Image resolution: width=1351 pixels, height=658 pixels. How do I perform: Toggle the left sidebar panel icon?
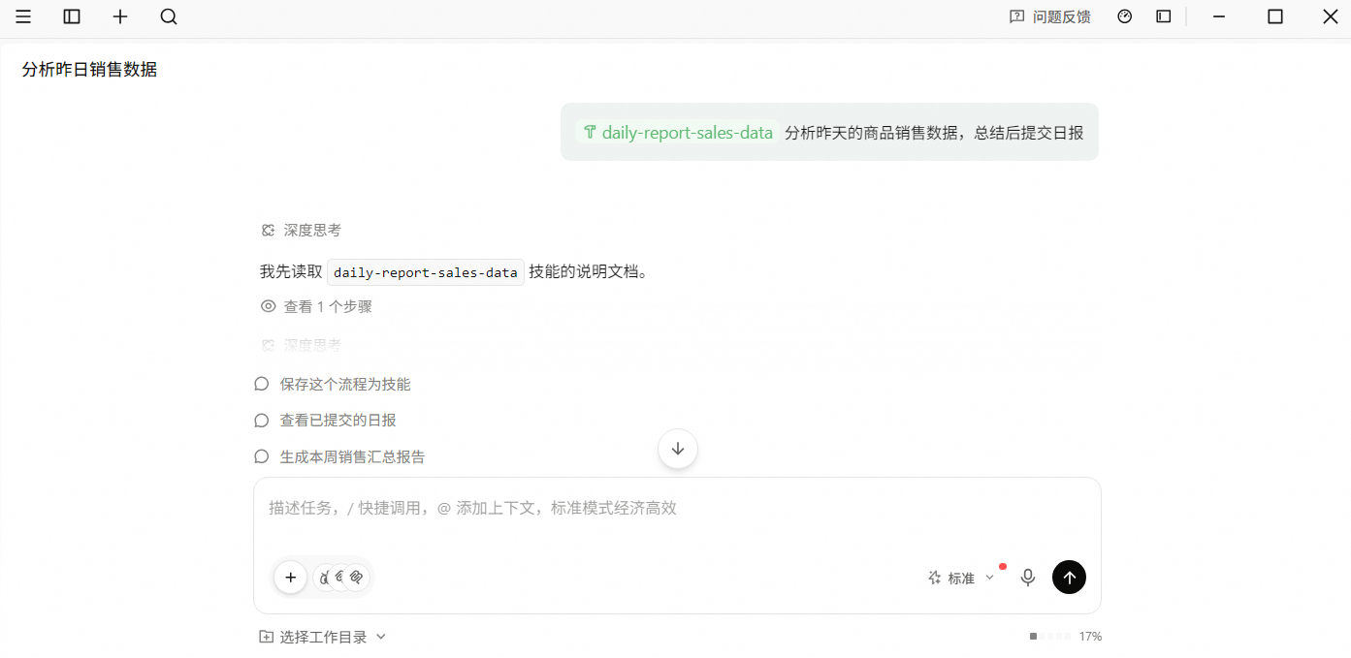pos(72,16)
